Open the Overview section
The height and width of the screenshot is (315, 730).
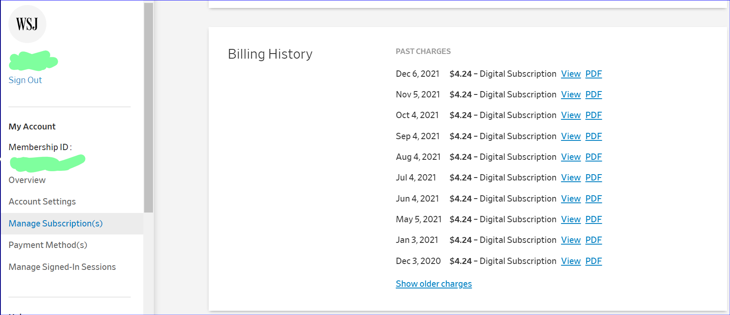click(x=27, y=180)
